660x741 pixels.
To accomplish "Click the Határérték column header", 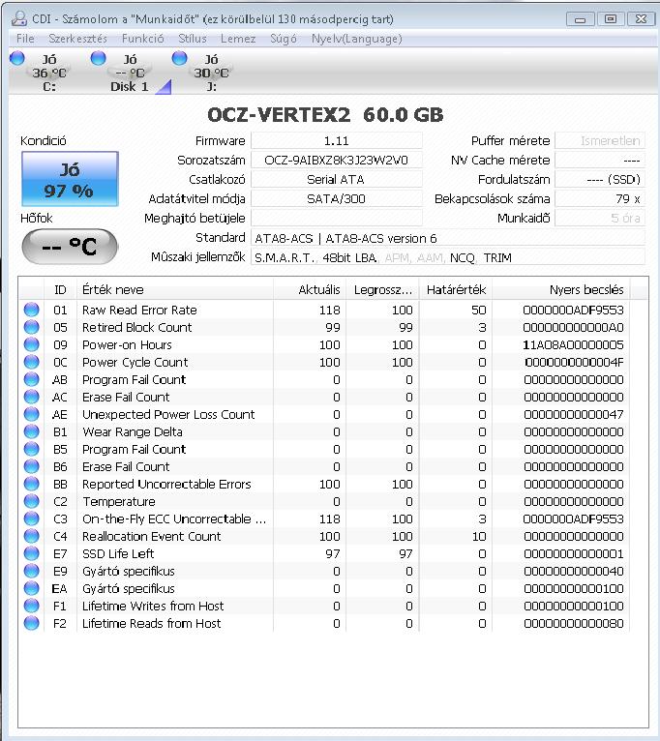I will point(456,289).
